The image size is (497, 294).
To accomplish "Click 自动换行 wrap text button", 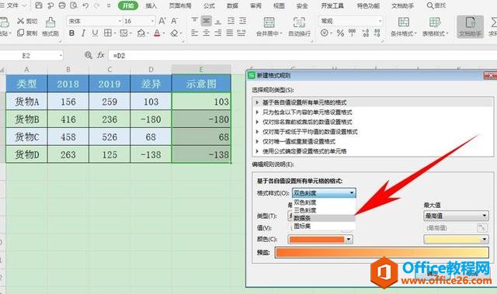I will pyautogui.click(x=299, y=26).
